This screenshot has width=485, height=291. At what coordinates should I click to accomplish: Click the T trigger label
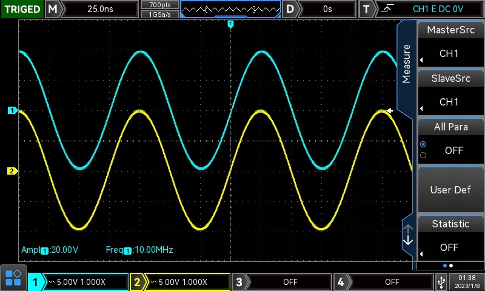(x=366, y=9)
